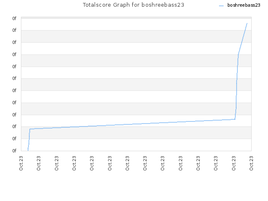Click the chart title 'Totalscore Graph for boshreebass23'

134,5
